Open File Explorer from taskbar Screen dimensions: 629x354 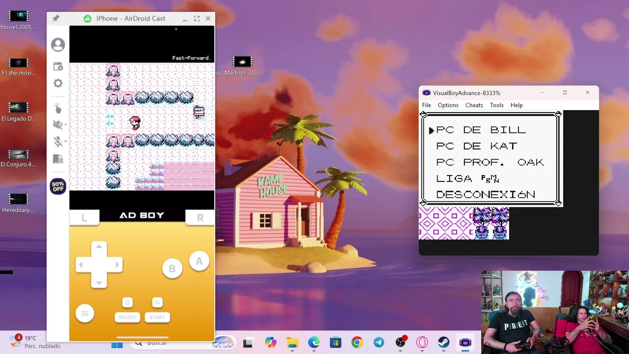click(x=292, y=343)
